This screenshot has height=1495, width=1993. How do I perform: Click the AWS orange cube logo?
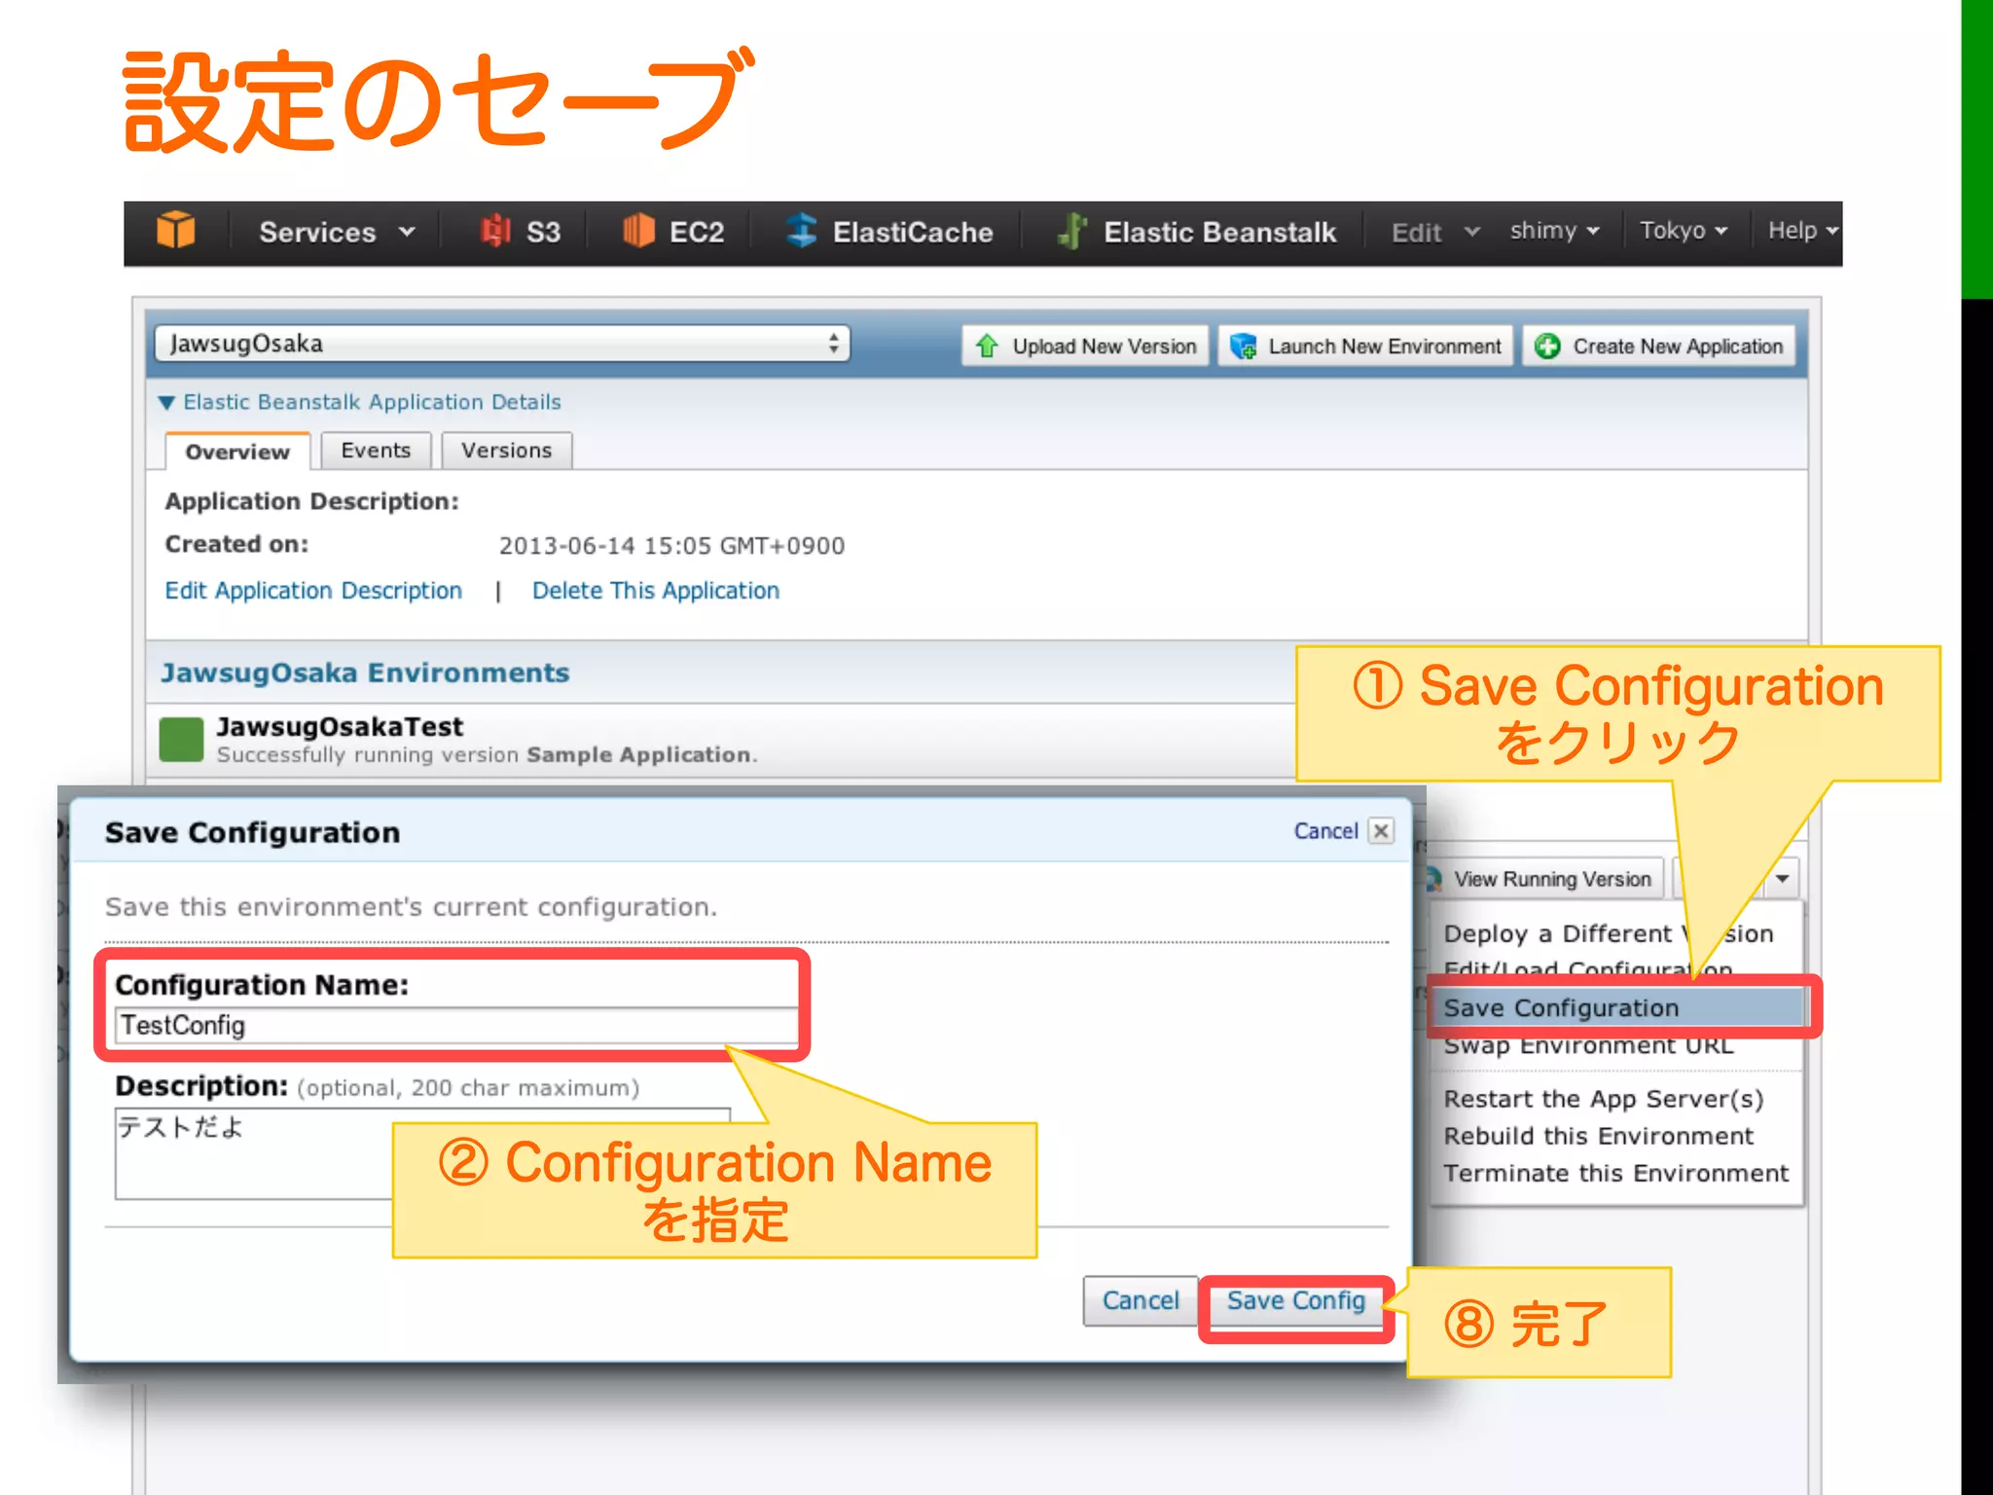pos(176,231)
